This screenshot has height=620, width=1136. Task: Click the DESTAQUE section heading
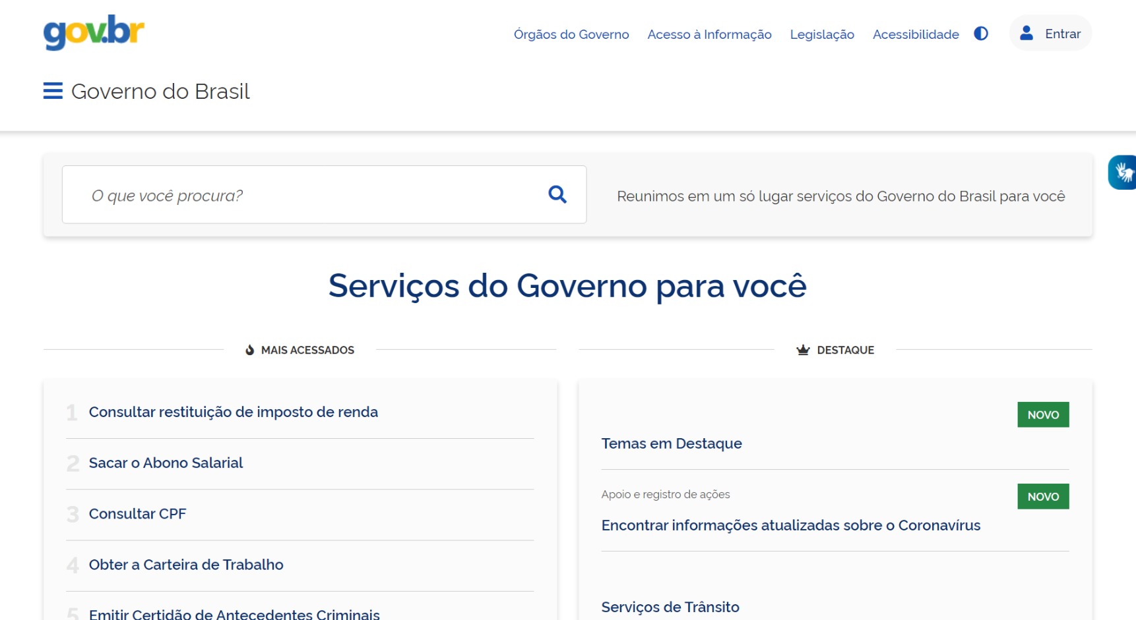click(x=846, y=350)
